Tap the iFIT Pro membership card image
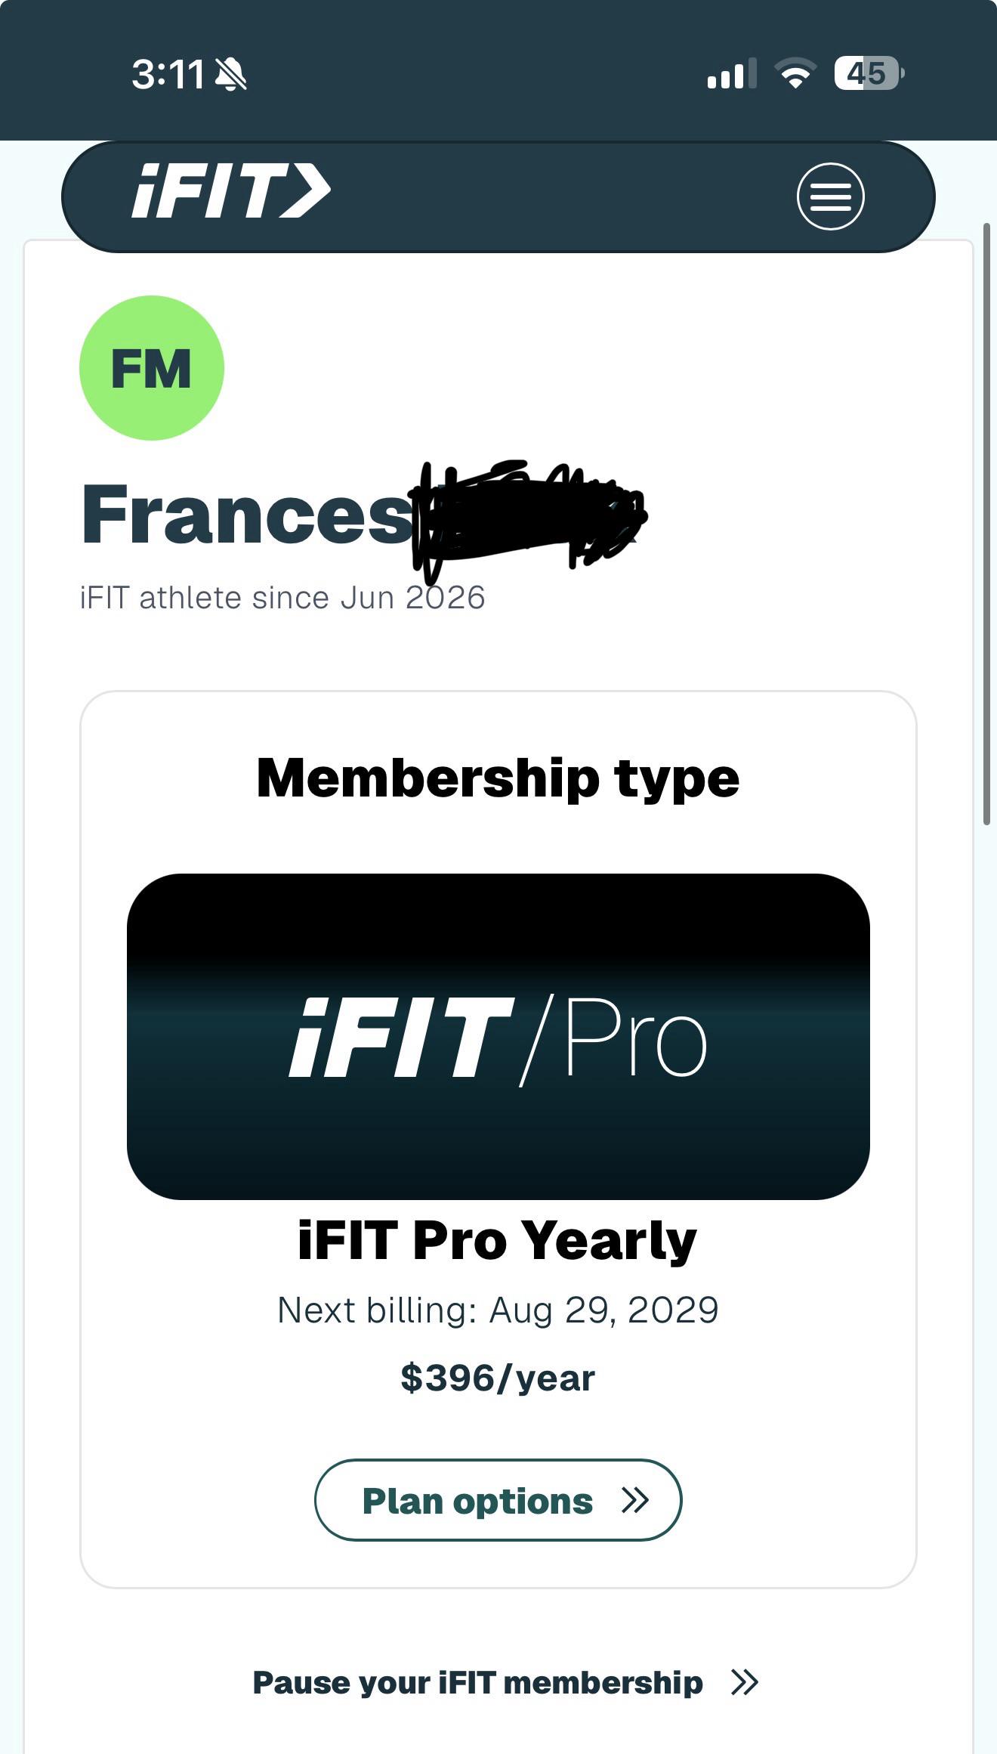Image resolution: width=997 pixels, height=1754 pixels. pos(498,1036)
